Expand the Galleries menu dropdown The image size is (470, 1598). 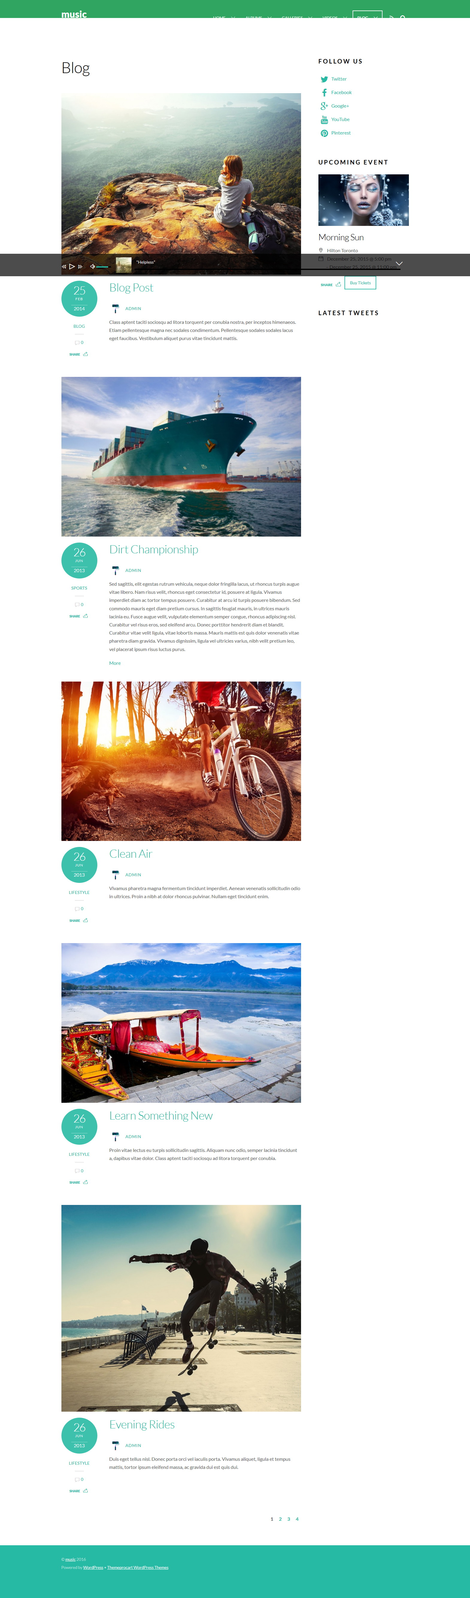310,17
